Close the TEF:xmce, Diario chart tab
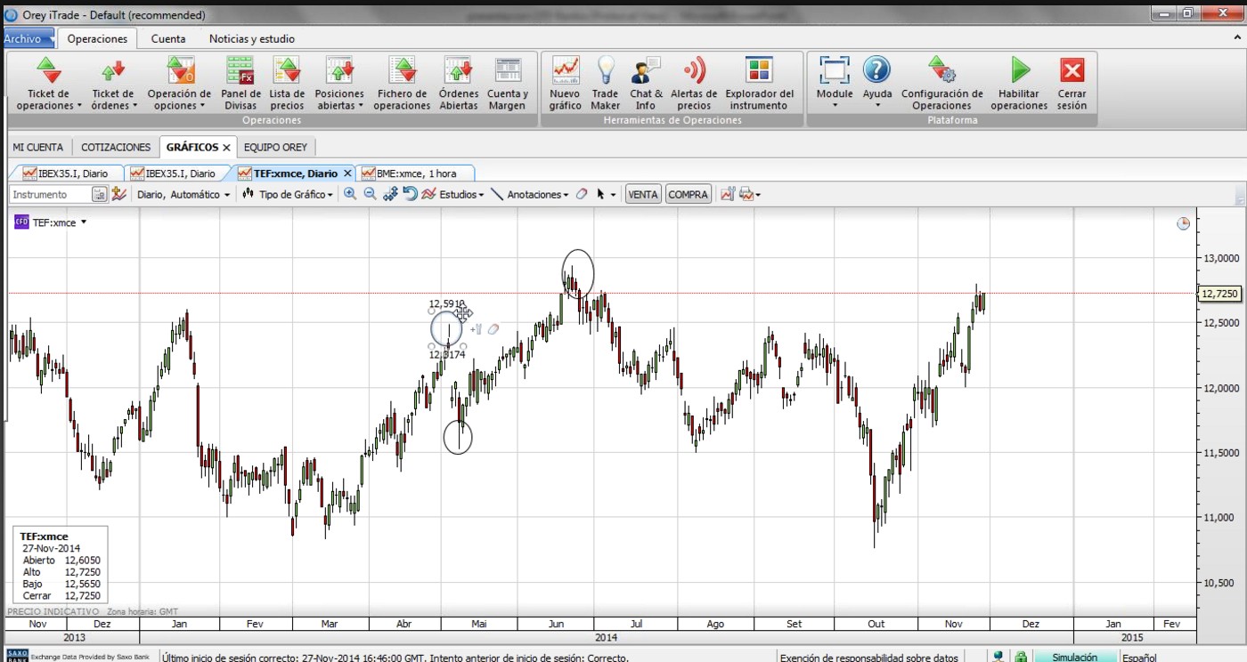 click(x=348, y=174)
